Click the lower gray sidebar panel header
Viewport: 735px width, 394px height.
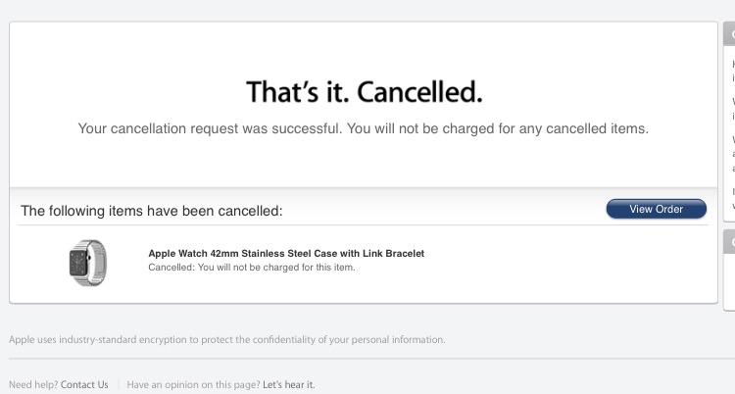(729, 241)
